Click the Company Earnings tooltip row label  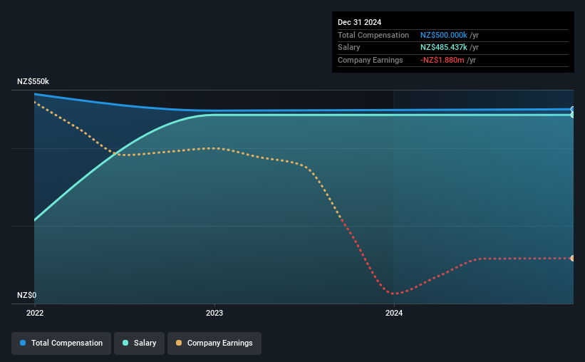point(370,60)
